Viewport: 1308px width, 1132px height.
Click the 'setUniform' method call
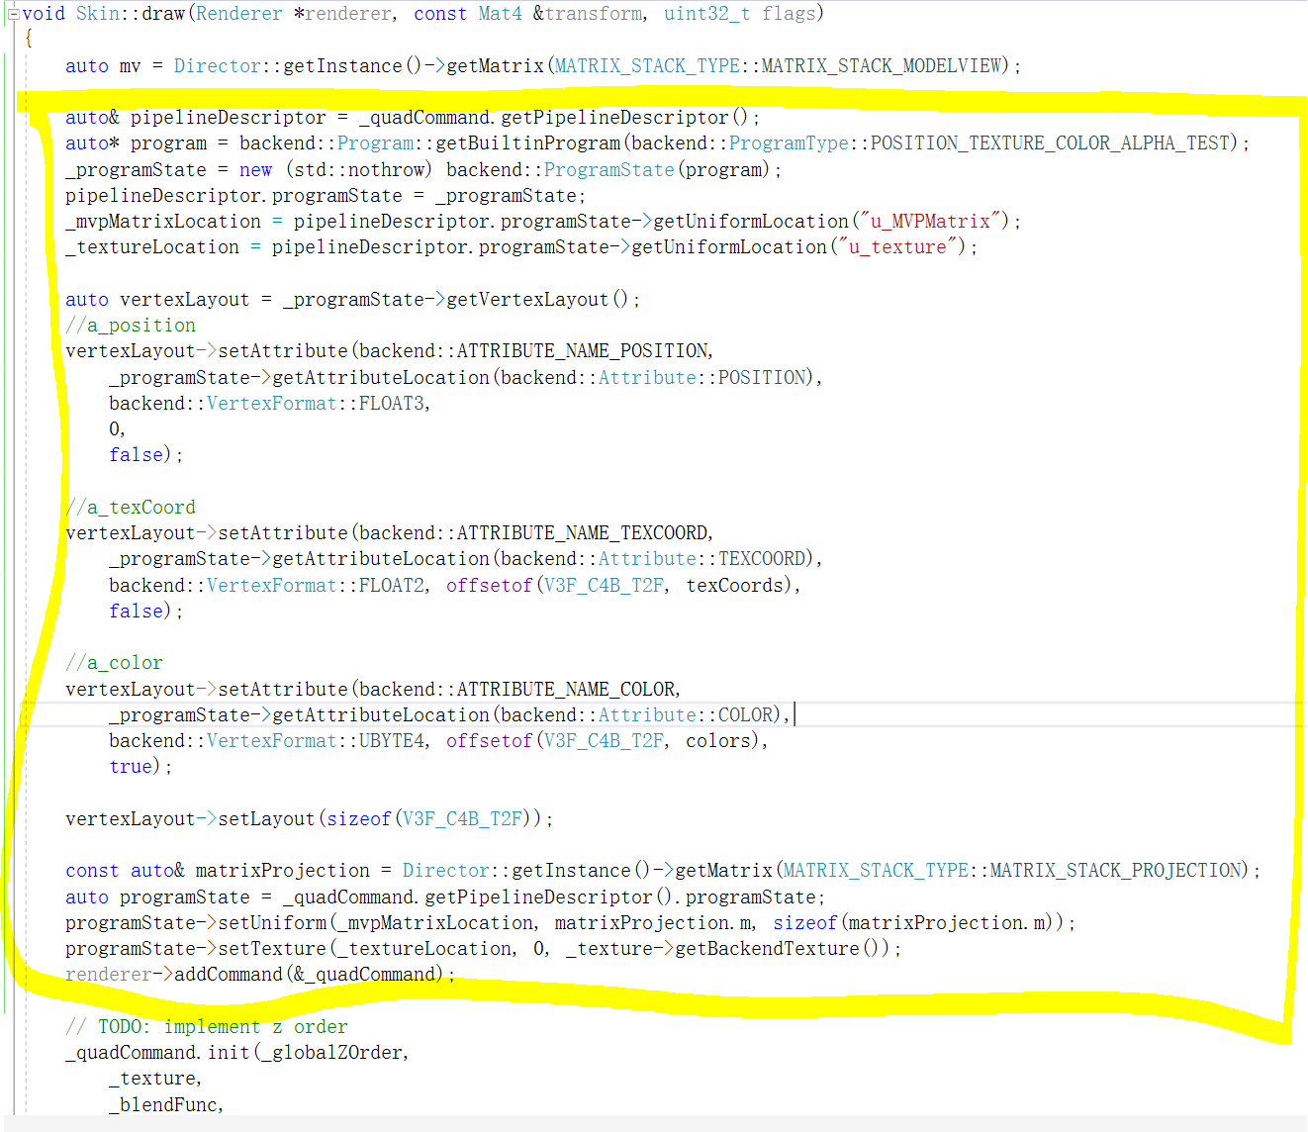(x=272, y=923)
